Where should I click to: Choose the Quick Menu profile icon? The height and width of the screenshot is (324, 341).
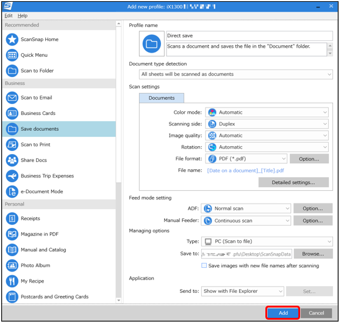click(12, 55)
